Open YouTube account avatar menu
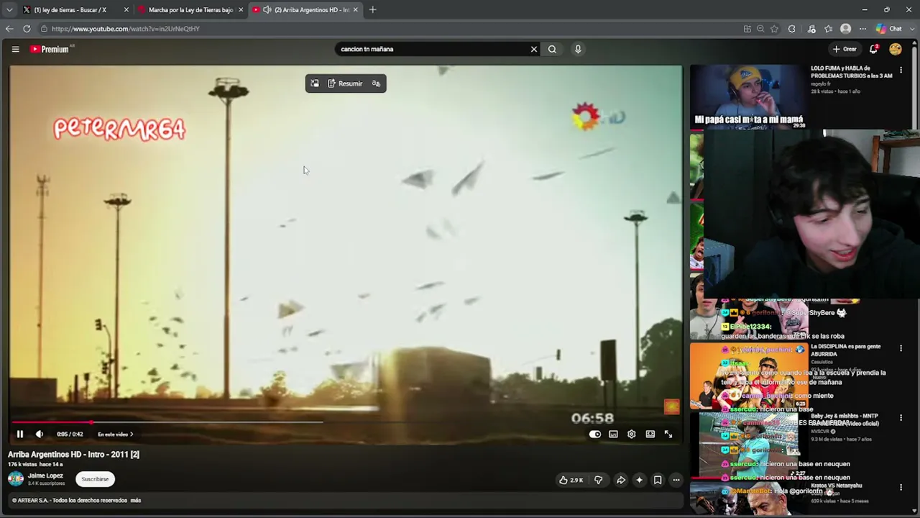 click(x=895, y=49)
